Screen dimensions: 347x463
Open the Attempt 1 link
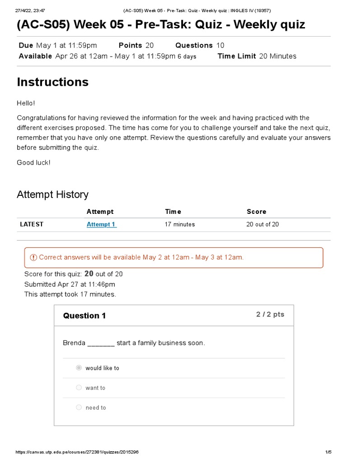click(101, 224)
